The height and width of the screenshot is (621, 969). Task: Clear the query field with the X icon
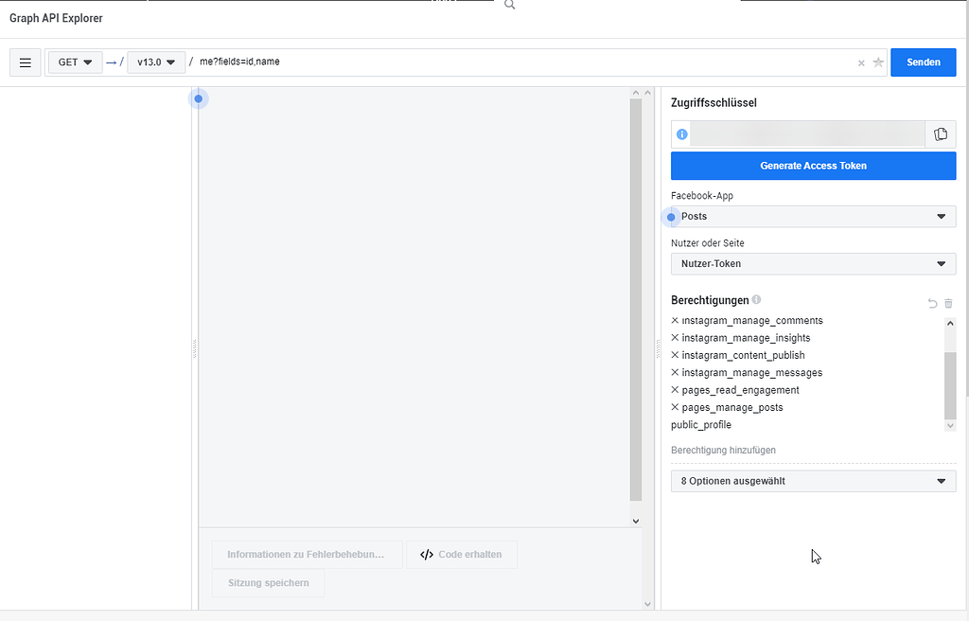click(x=860, y=62)
